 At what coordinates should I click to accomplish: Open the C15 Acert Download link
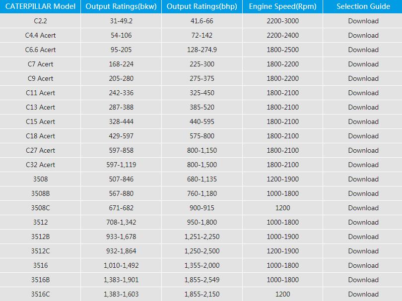coord(363,121)
